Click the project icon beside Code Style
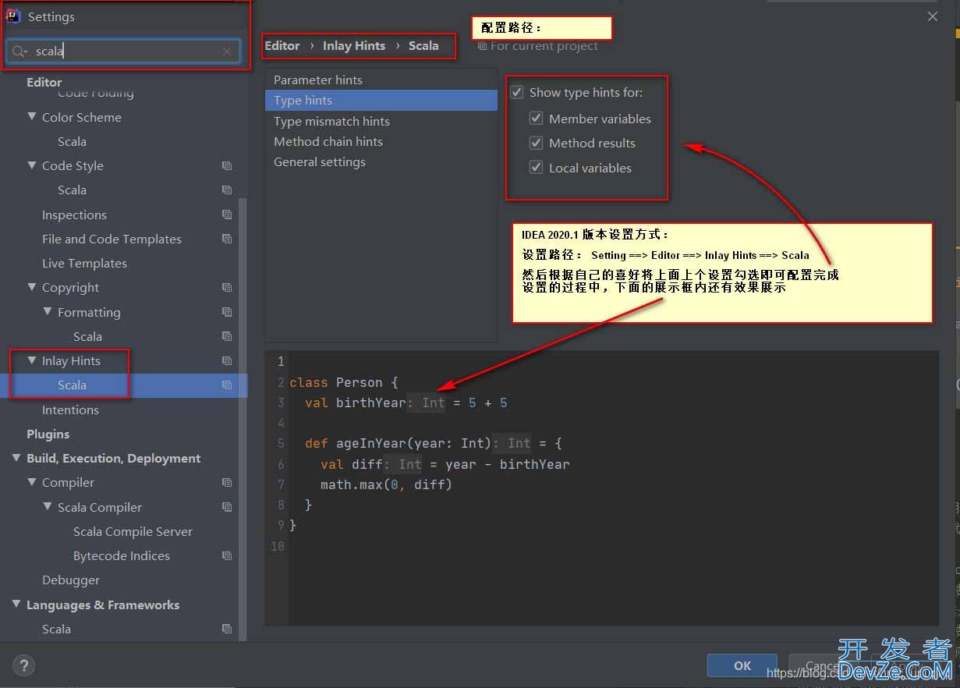Image resolution: width=960 pixels, height=688 pixels. pyautogui.click(x=227, y=165)
